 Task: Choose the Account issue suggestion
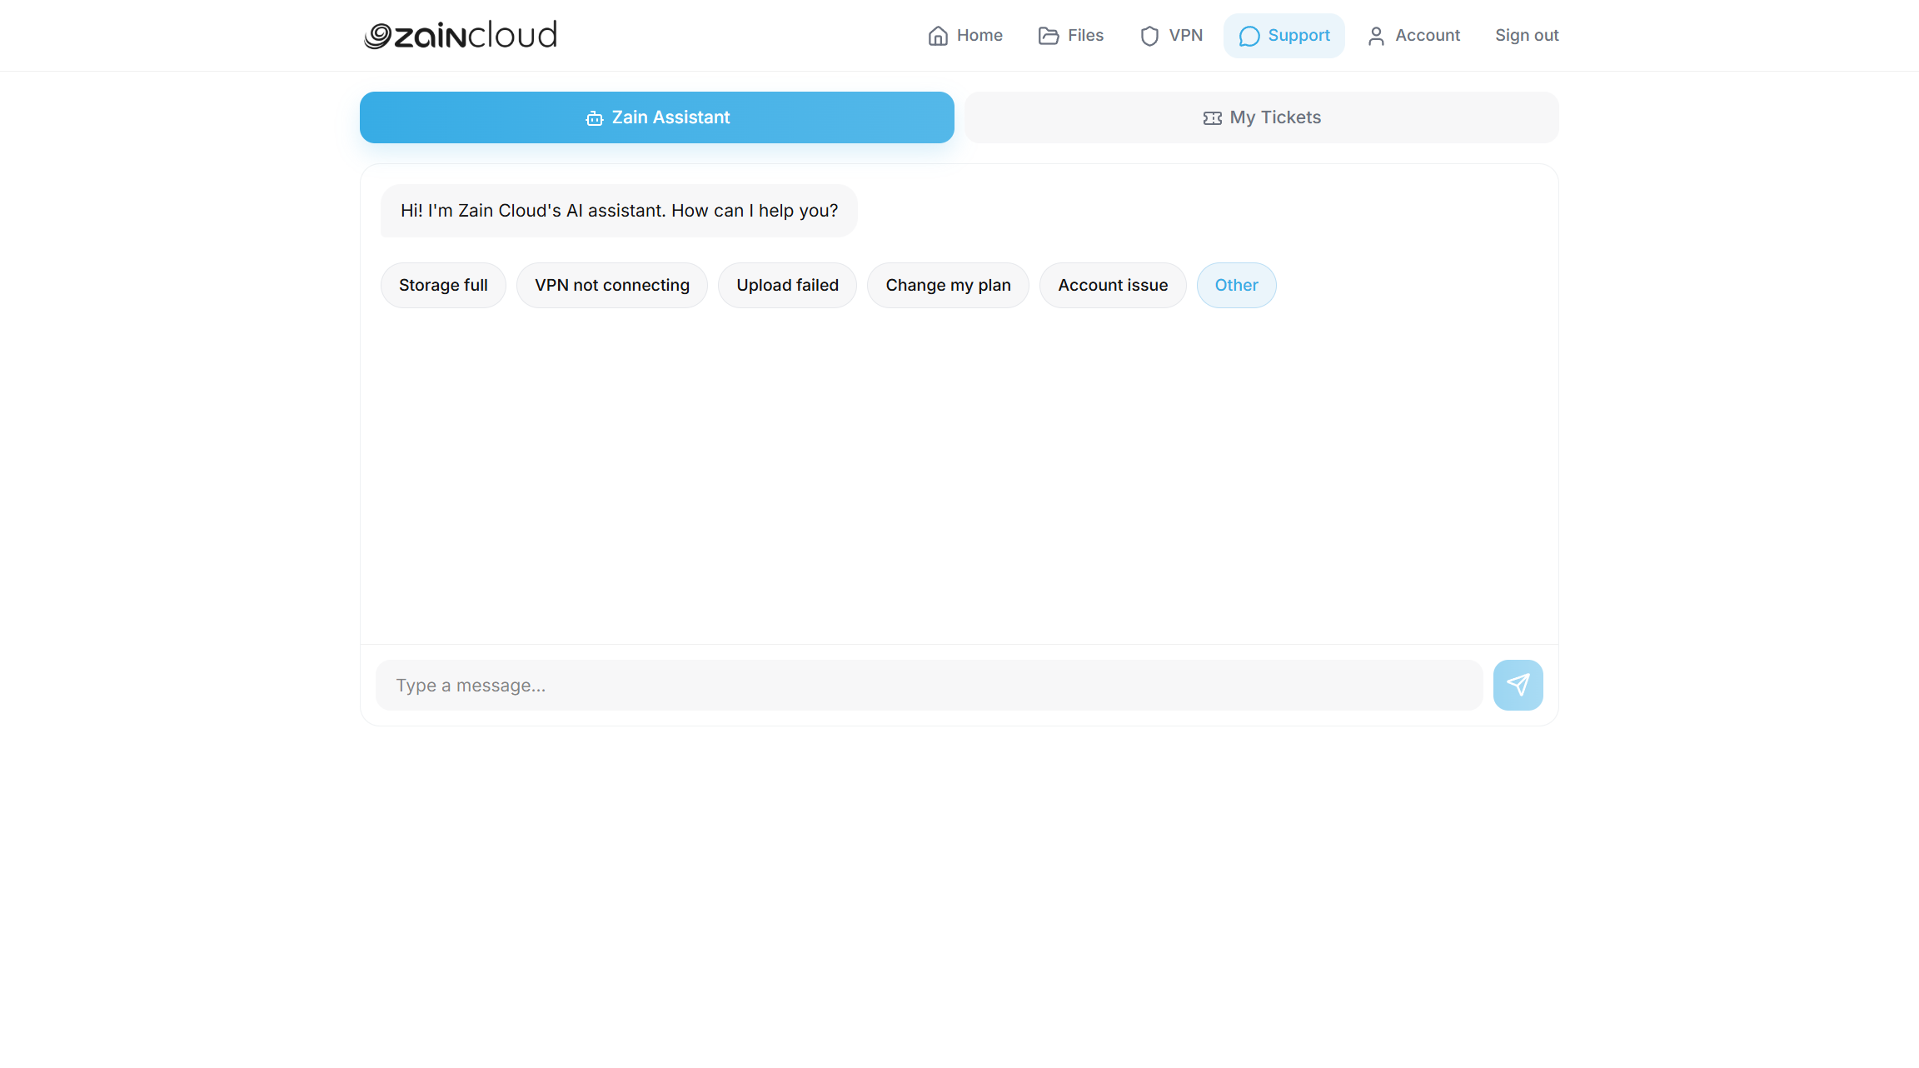[x=1113, y=285]
